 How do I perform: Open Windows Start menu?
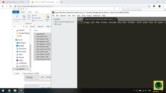point(3,90)
